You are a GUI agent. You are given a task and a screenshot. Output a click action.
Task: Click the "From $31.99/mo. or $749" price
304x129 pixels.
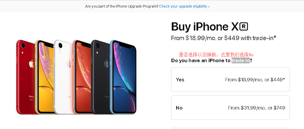coord(256,108)
